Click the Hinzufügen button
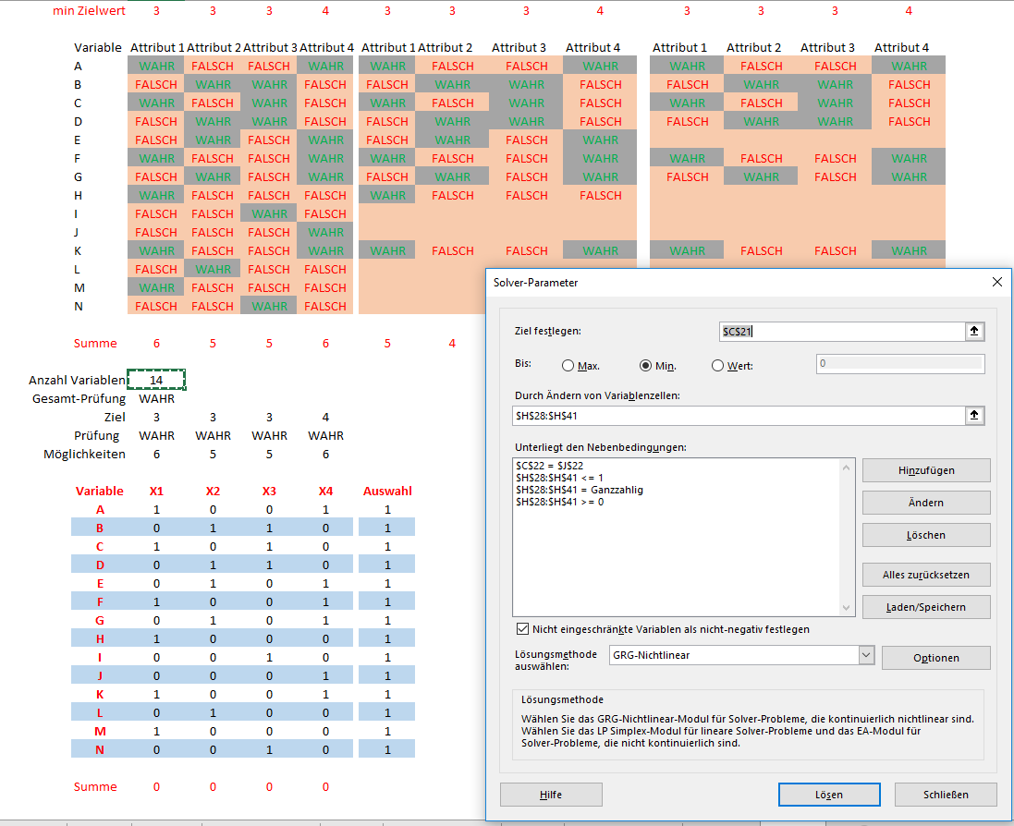The width and height of the screenshot is (1014, 826). 926,470
